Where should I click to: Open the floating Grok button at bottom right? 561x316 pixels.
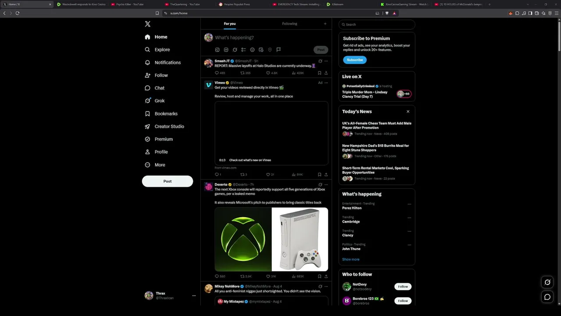coord(547,282)
